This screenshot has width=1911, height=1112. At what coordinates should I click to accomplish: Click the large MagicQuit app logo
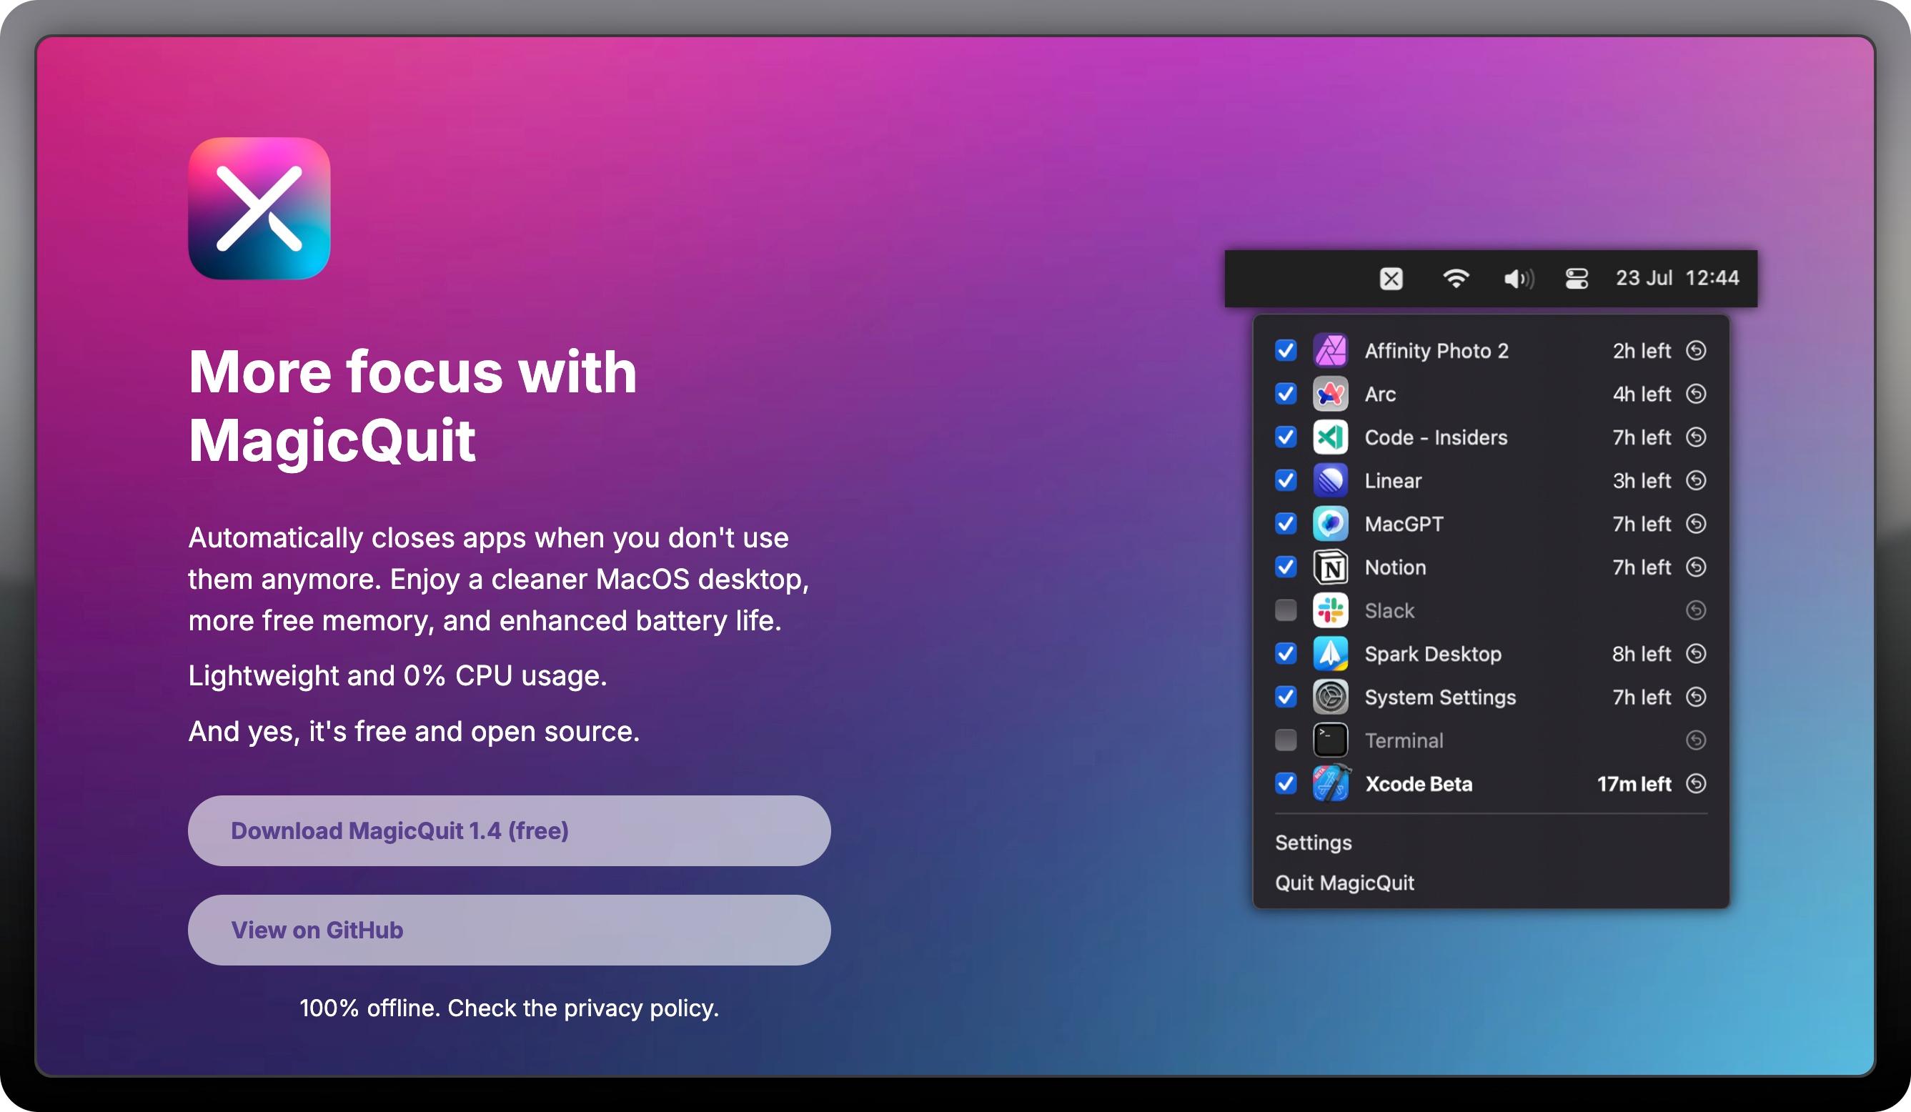pyautogui.click(x=259, y=209)
